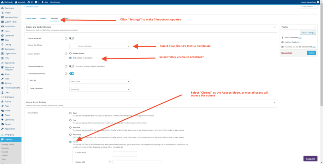Click Course Materials help question icon
Screen dimensions: 323x164
click(66, 38)
